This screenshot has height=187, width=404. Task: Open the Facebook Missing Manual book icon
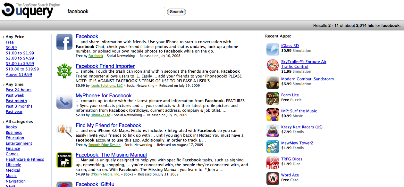tap(64, 160)
